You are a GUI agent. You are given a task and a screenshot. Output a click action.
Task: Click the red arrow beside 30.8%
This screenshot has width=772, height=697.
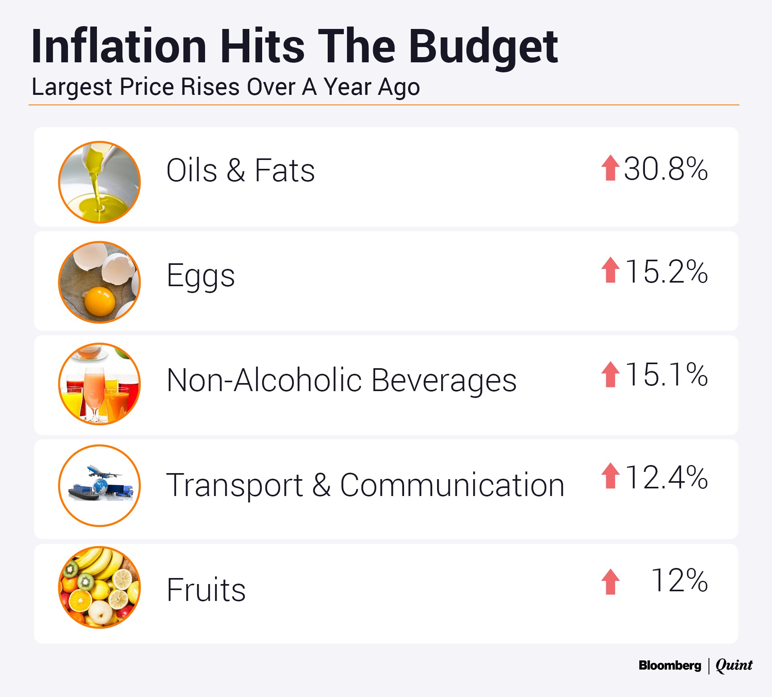(610, 168)
